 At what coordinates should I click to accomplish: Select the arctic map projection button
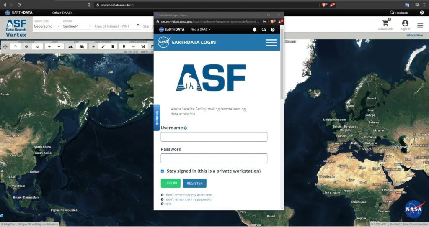(x=16, y=47)
